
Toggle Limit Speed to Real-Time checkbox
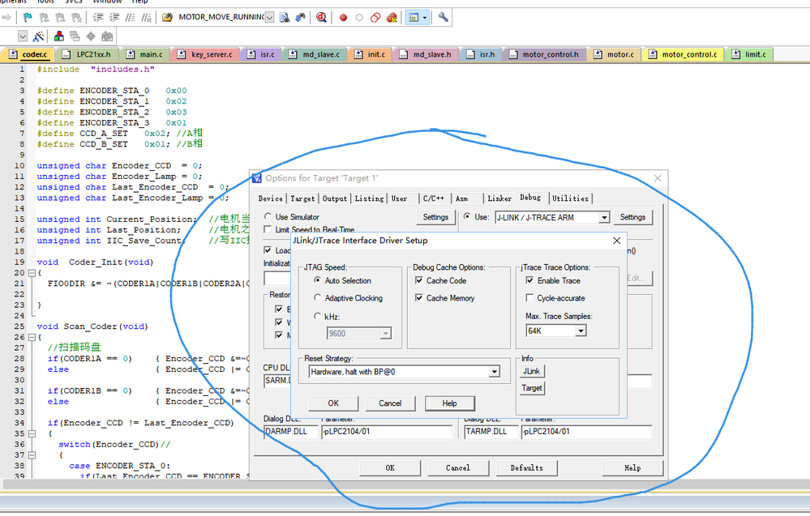[x=268, y=229]
